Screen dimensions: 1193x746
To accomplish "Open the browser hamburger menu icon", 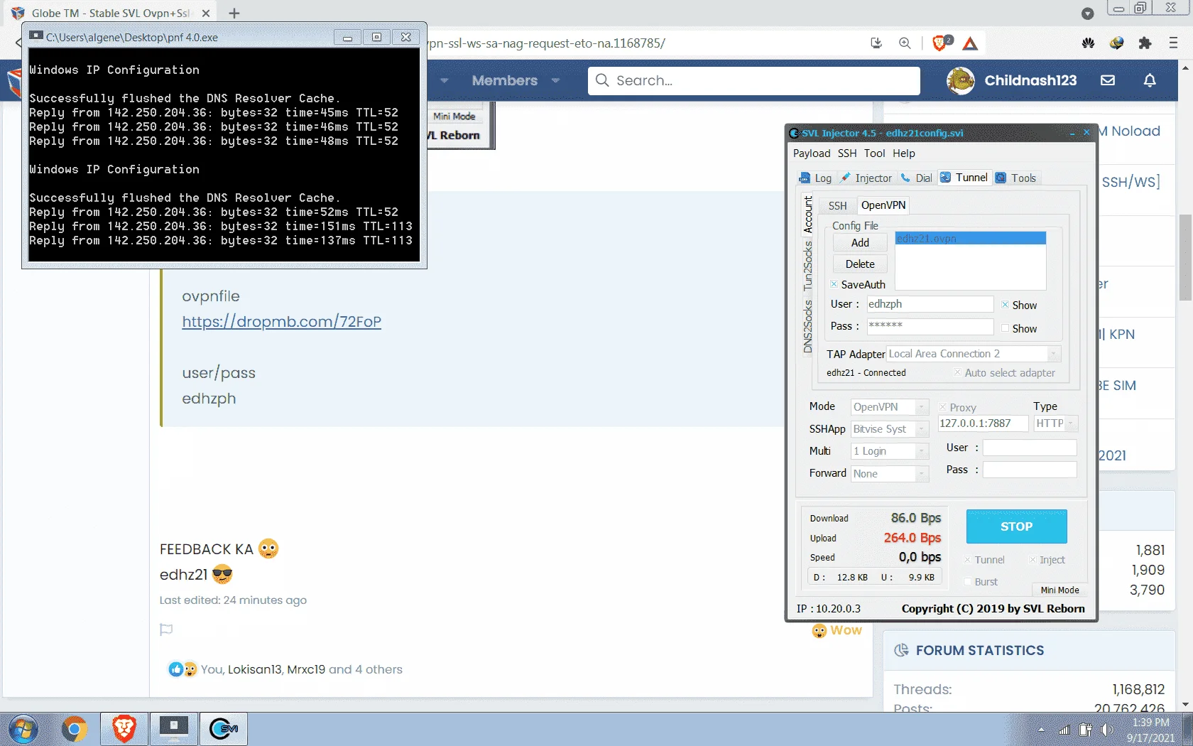I will point(1173,43).
